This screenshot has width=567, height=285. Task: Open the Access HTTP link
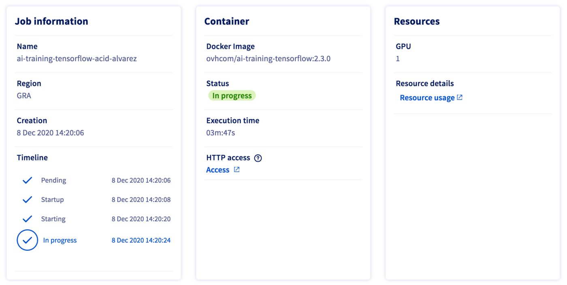[218, 170]
